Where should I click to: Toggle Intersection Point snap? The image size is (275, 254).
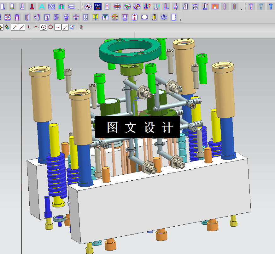click(x=36, y=27)
